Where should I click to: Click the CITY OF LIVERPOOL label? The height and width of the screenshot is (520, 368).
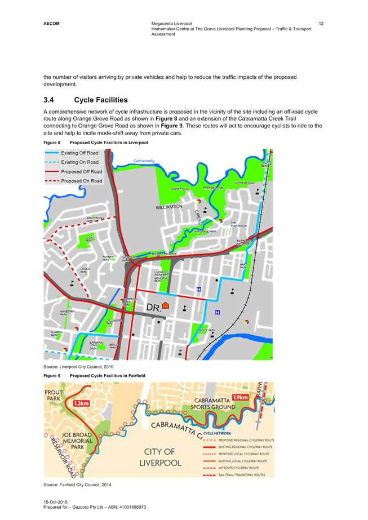coord(160,457)
